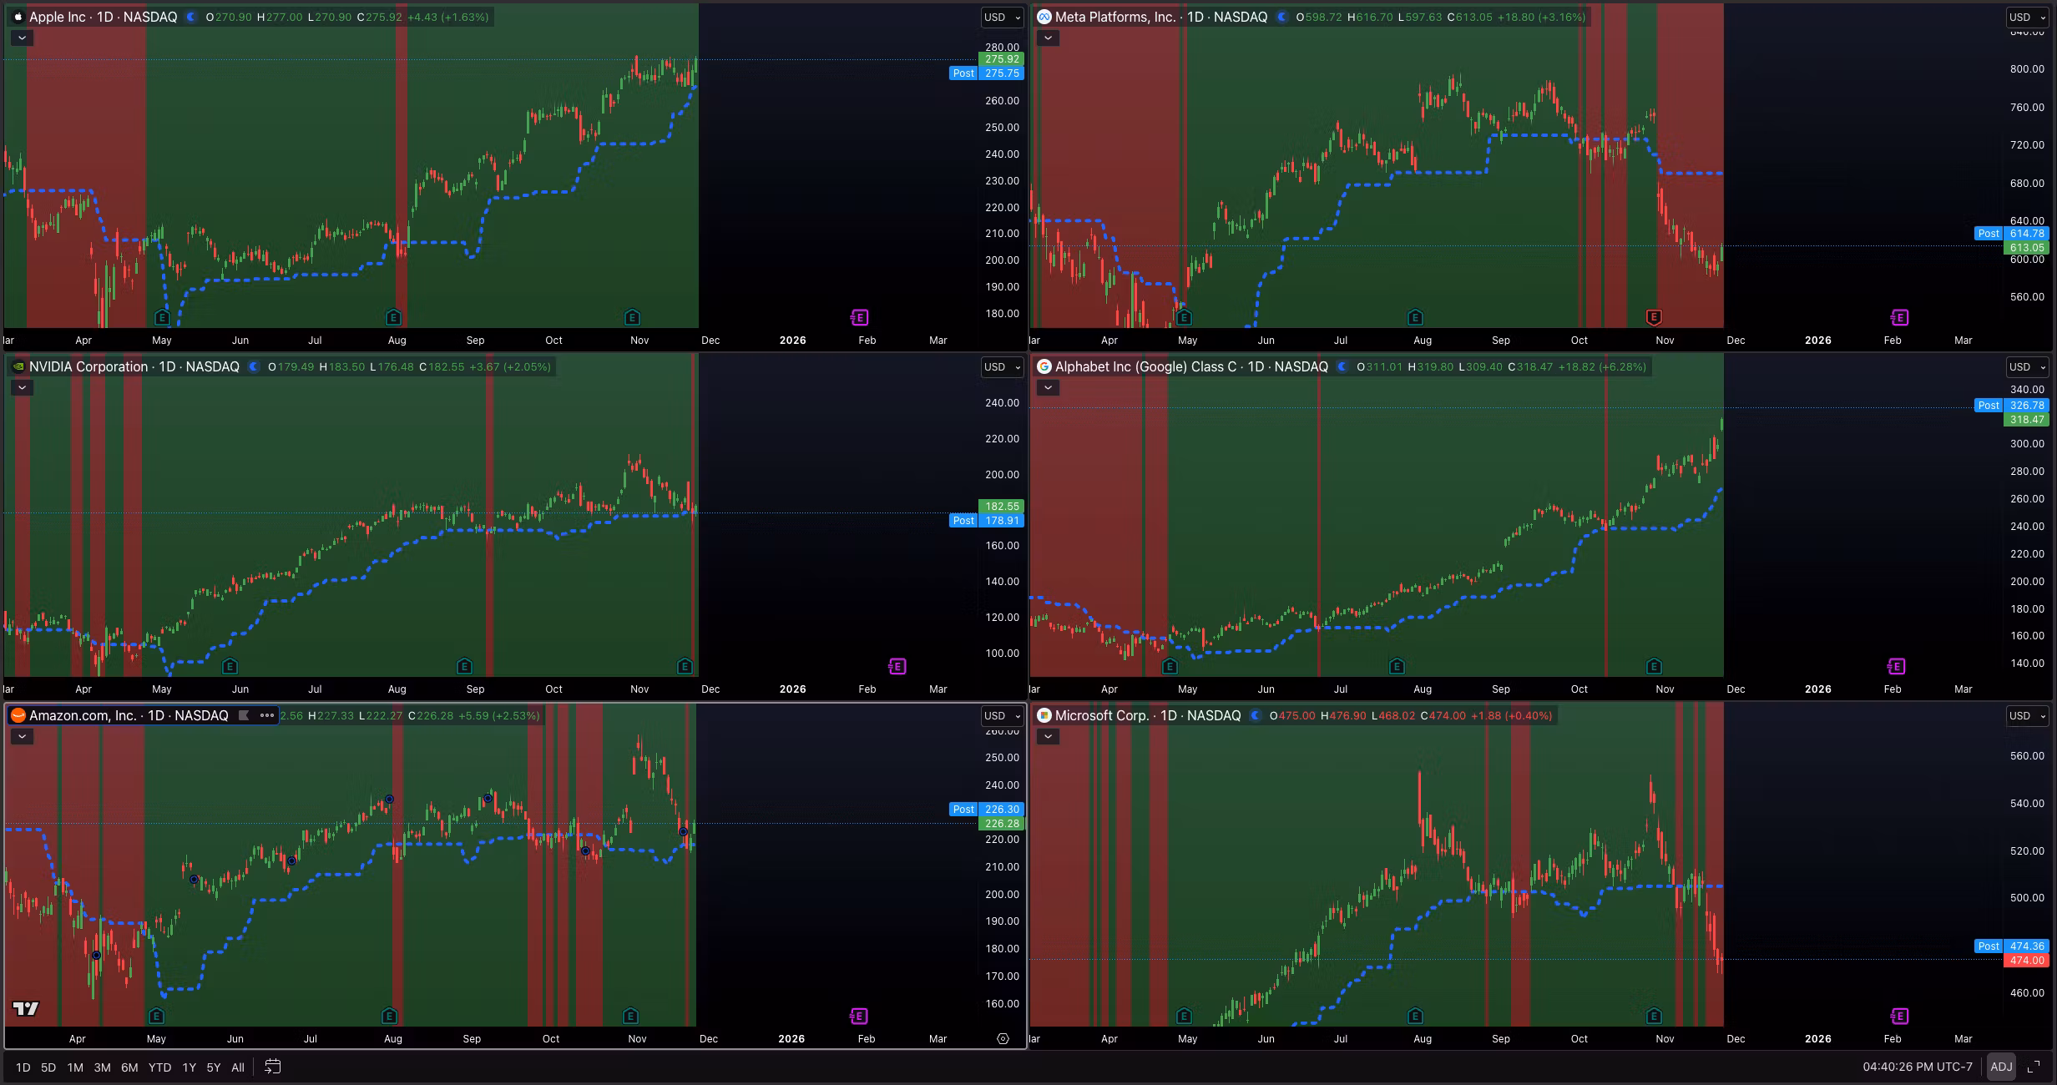Click Apple's upcoming purple earnings marker
Image resolution: width=2057 pixels, height=1085 pixels.
860,317
